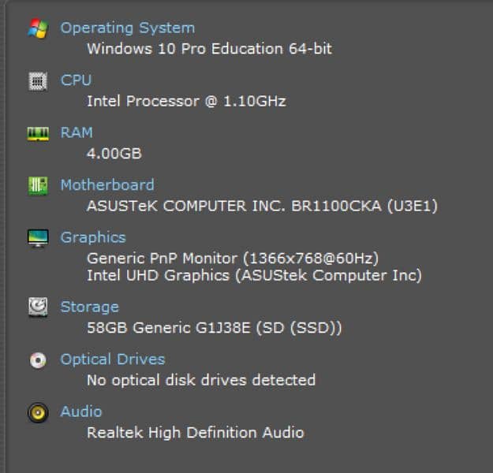The image size is (493, 473).
Task: Click the Graphics monitor icon
Action: (x=37, y=237)
